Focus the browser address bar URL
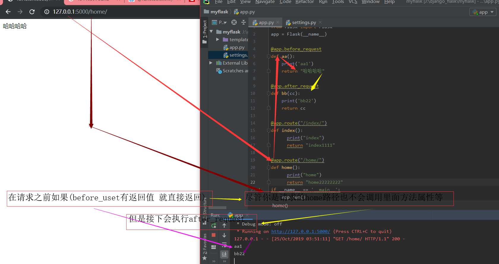The image size is (499, 264). (x=80, y=12)
